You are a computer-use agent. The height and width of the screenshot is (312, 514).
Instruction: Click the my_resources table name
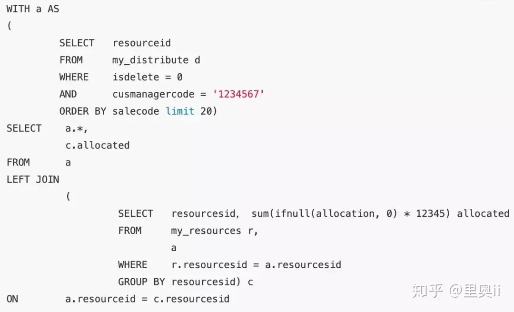click(x=206, y=231)
